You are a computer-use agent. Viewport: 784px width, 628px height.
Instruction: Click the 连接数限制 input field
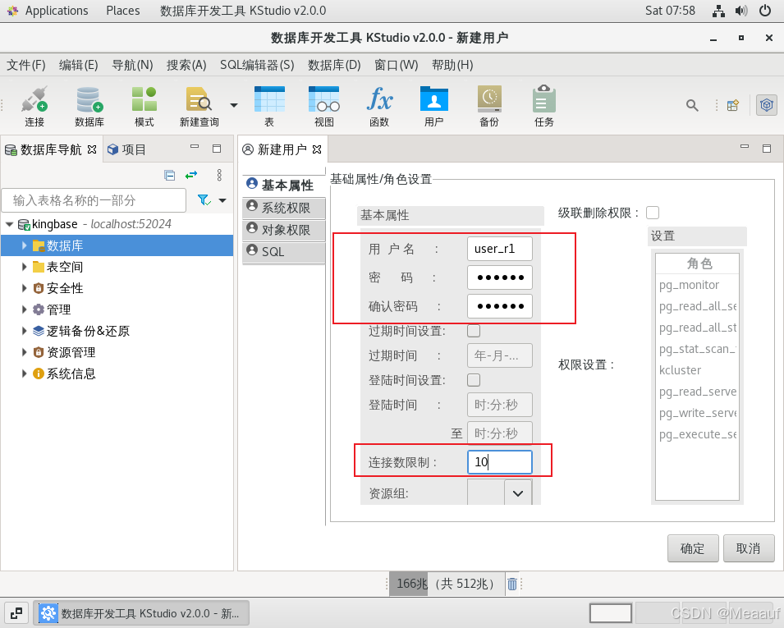[499, 462]
